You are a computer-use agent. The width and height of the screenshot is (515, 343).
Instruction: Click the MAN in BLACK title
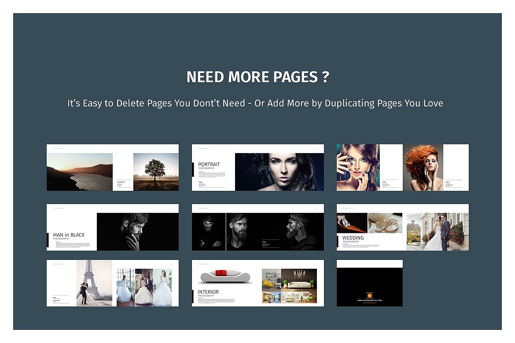coord(69,236)
